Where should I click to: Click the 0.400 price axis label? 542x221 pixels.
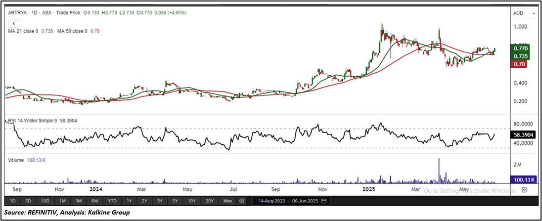(520, 83)
